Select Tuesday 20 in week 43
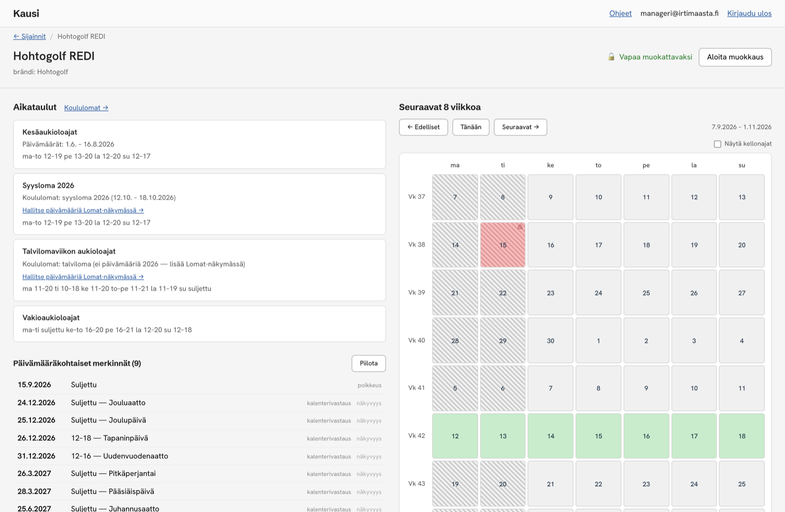Image resolution: width=785 pixels, height=512 pixels. (503, 484)
